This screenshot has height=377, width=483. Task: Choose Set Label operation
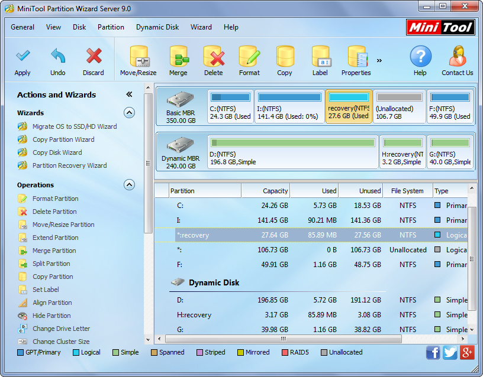[x=38, y=290]
